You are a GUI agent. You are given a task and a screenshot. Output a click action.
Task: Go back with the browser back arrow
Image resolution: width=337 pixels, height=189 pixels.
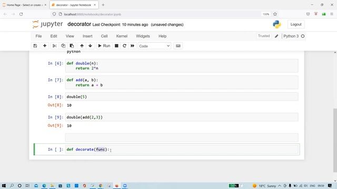pos(5,14)
